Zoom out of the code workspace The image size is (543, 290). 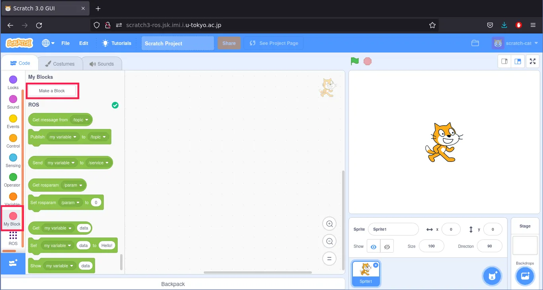pos(329,241)
